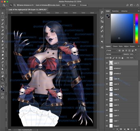
Task: Click the color field picker square
Action: point(122,29)
